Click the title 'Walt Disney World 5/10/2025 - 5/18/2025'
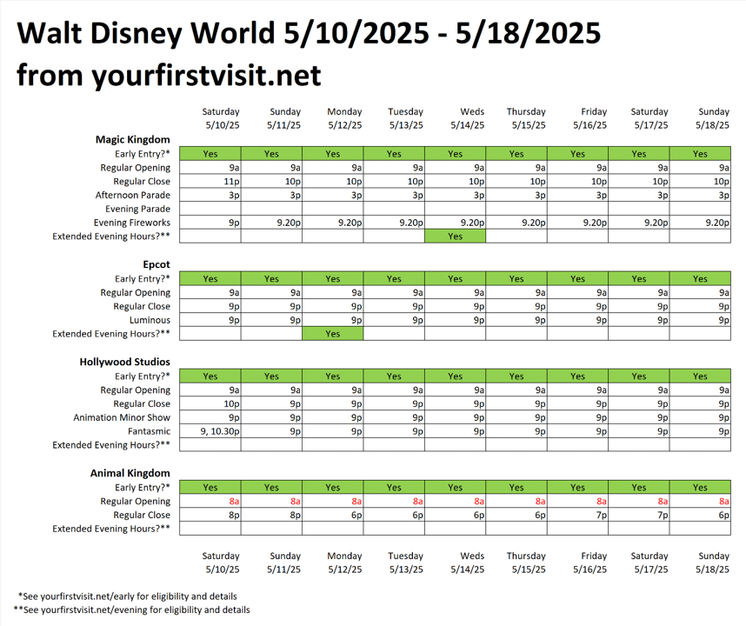746x626 pixels. click(x=309, y=33)
